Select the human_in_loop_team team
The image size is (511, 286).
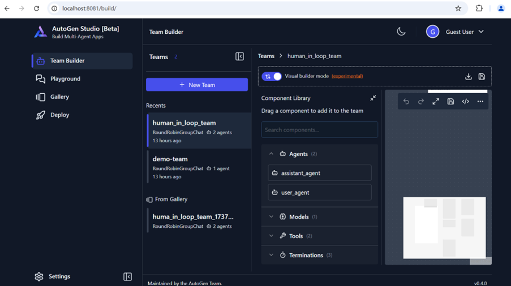(x=199, y=131)
